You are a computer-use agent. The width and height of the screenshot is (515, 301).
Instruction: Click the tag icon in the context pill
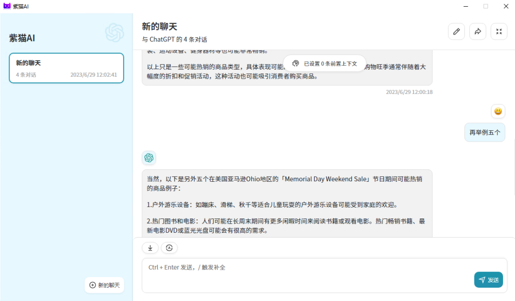pyautogui.click(x=297, y=62)
